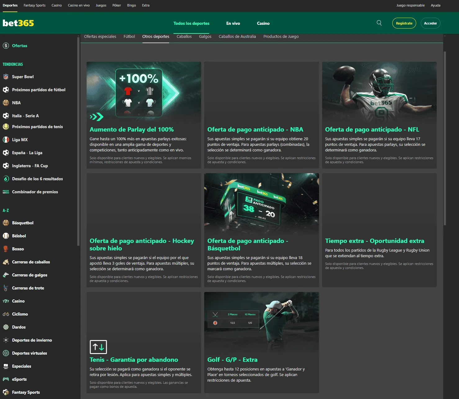The width and height of the screenshot is (459, 399).
Task: Open Juego responsable link
Action: (411, 5)
